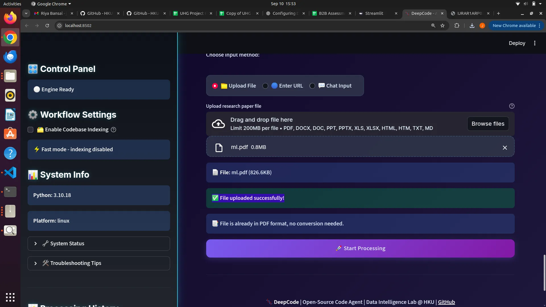Switch to the UHG Project tab
The width and height of the screenshot is (546, 307).
tap(192, 13)
